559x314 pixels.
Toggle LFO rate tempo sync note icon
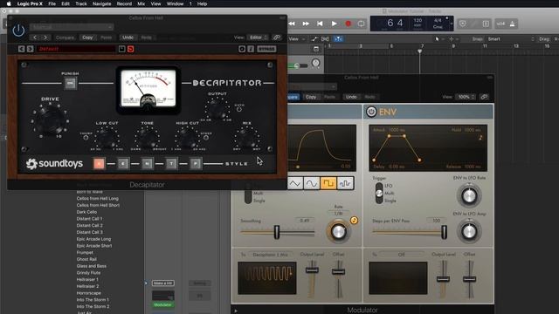coord(354,221)
